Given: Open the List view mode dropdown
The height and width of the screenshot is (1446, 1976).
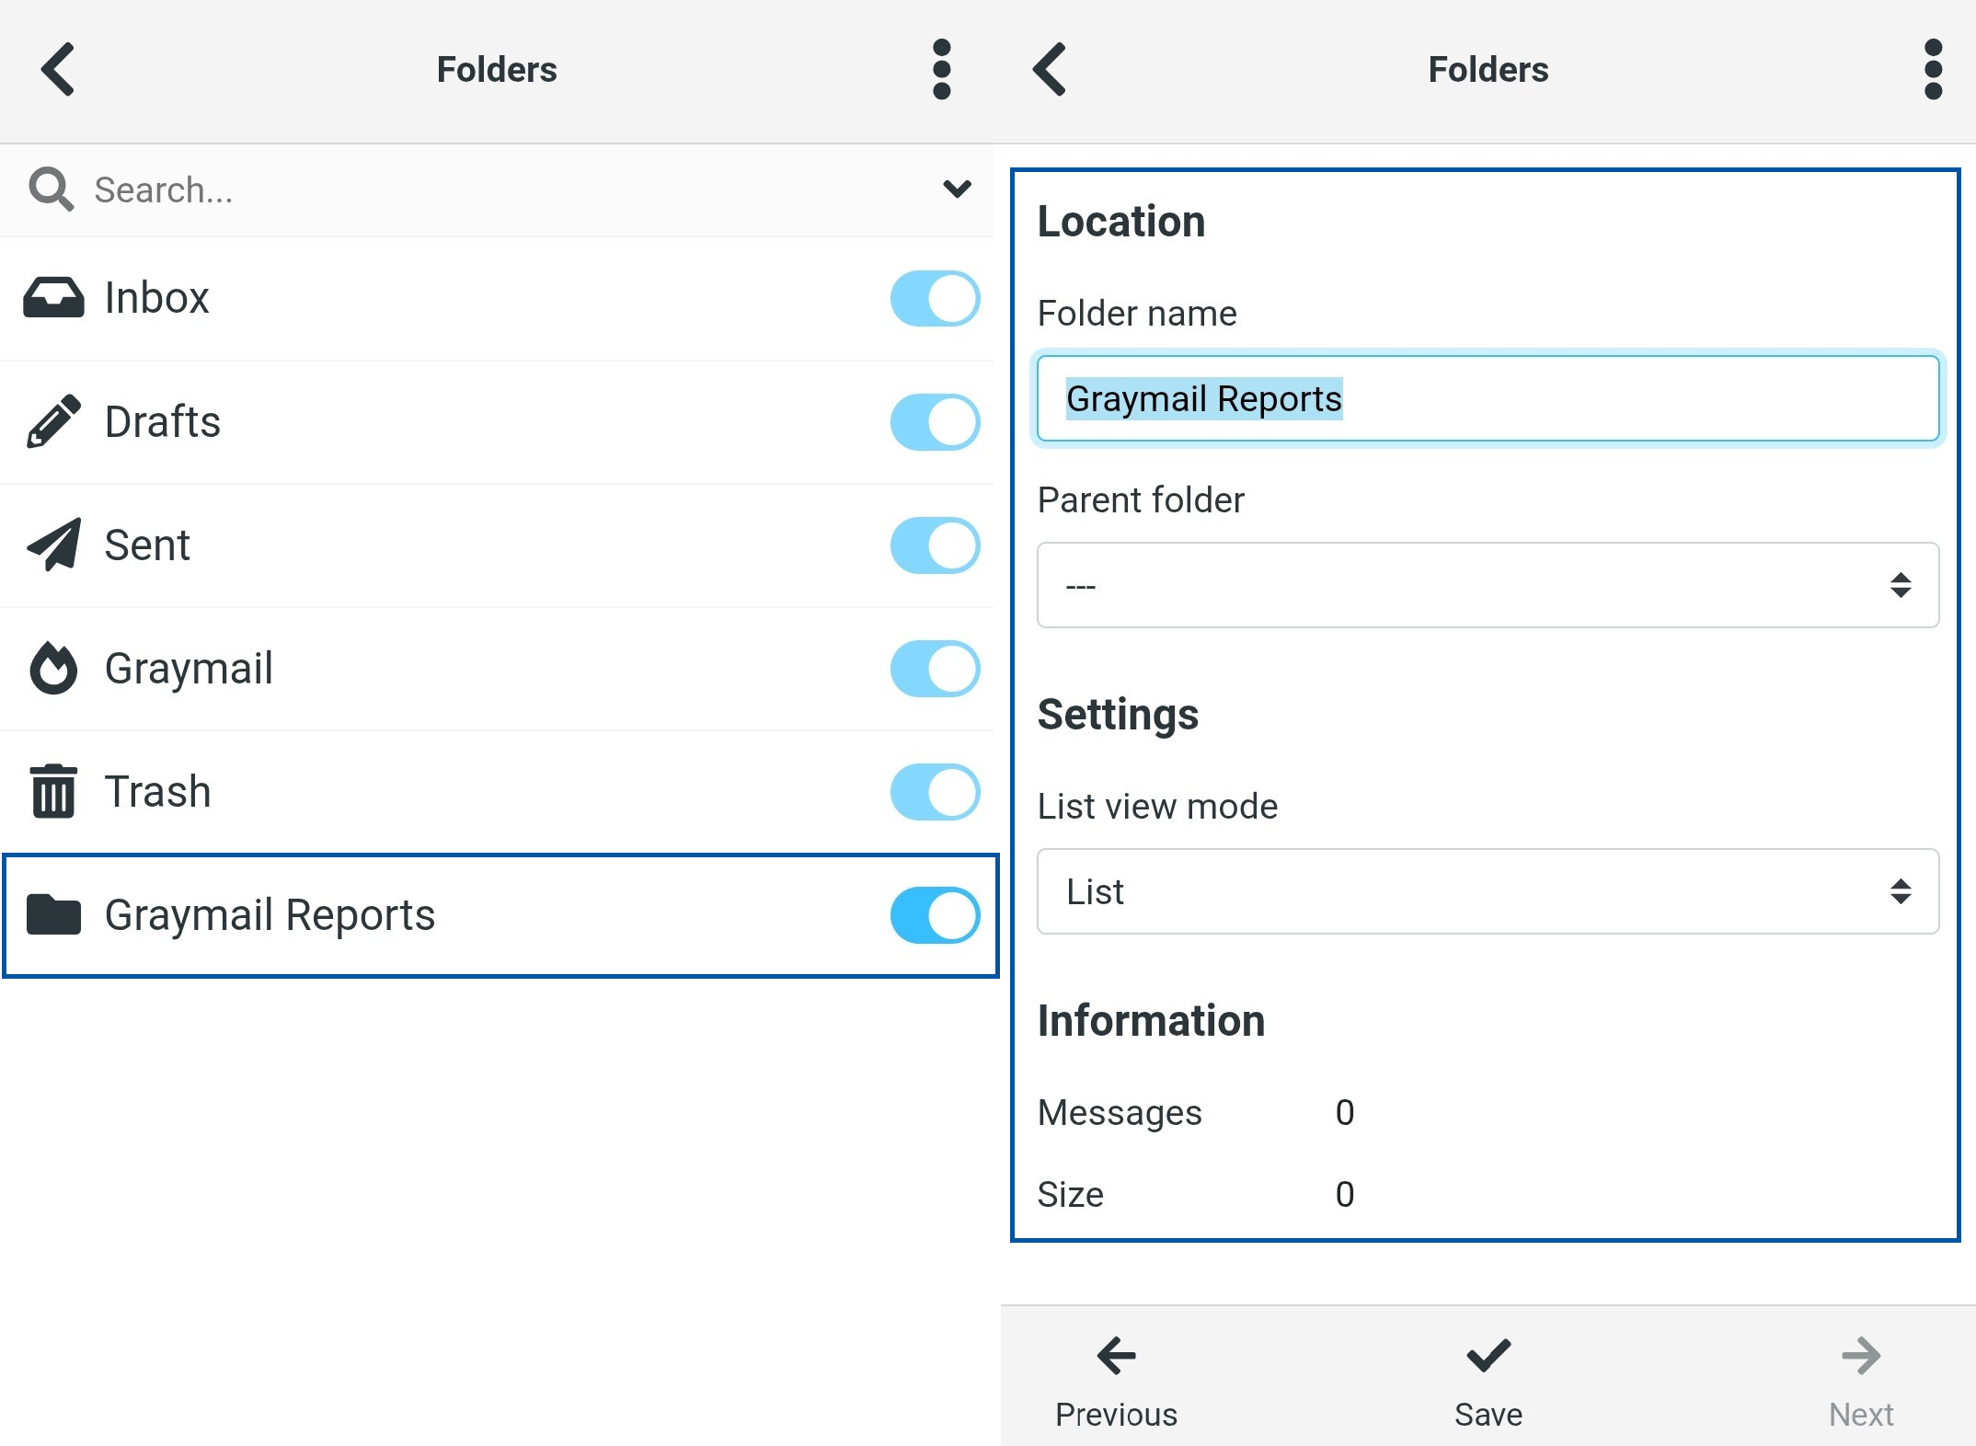Looking at the screenshot, I should [x=1488, y=891].
